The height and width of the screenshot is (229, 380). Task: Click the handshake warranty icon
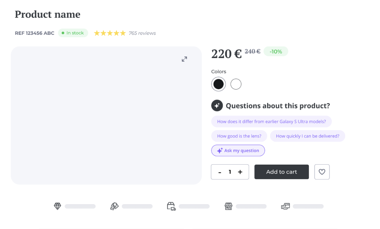[x=114, y=206]
